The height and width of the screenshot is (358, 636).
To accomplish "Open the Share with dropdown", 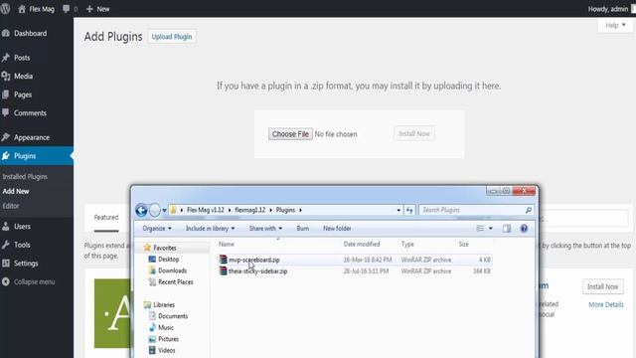I will pos(265,228).
